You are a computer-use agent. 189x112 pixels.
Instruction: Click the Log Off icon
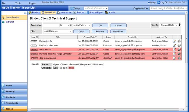pos(159,2)
